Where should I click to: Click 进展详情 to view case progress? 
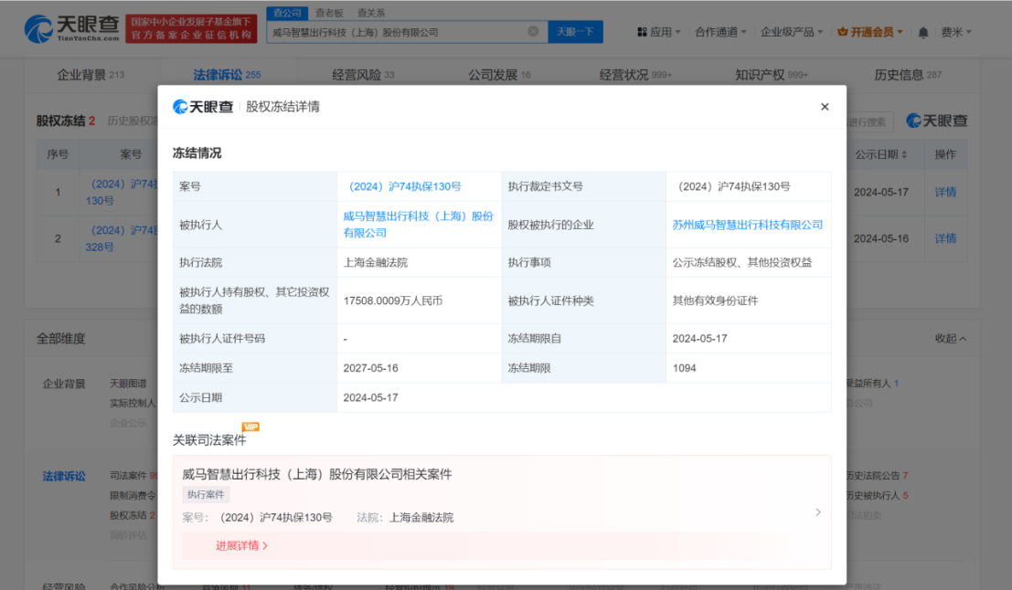(241, 545)
